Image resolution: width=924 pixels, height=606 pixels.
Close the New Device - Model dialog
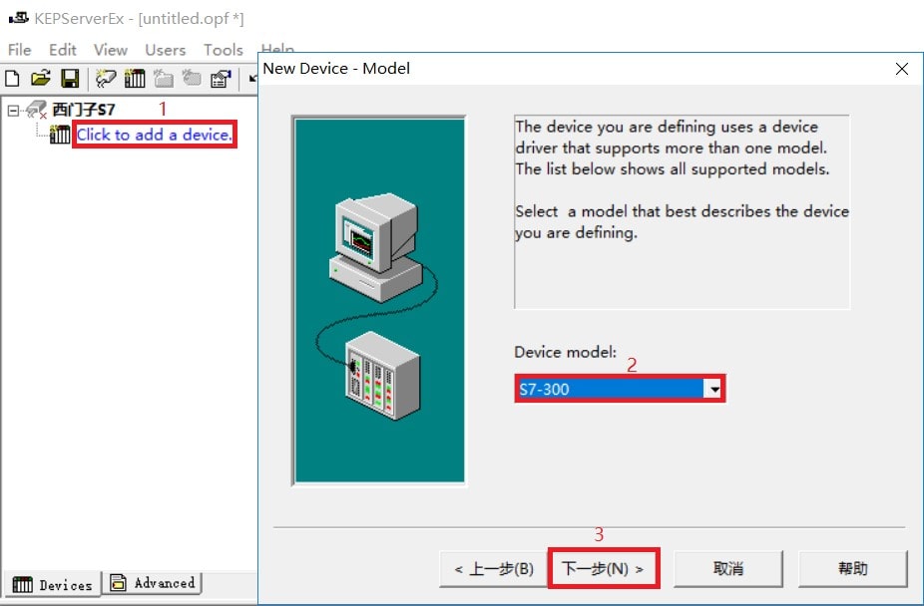pos(902,69)
